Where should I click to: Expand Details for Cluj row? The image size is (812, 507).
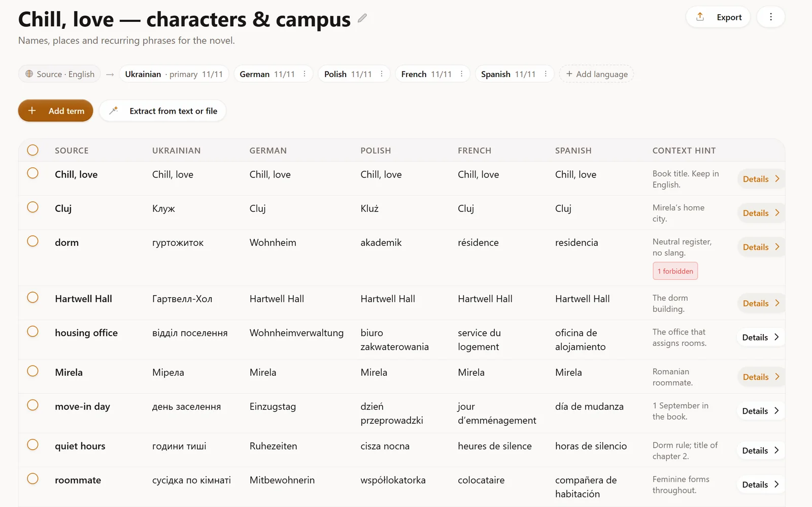tap(761, 213)
